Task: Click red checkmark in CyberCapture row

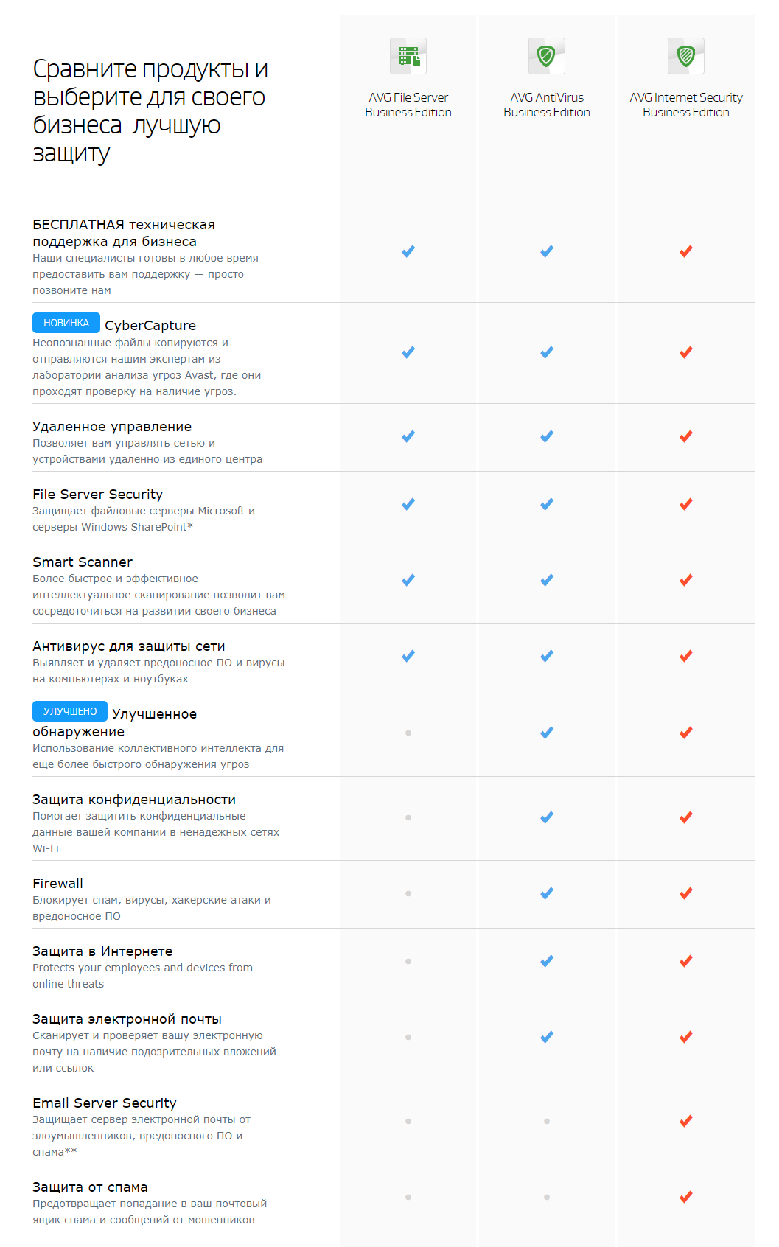Action: coord(685,352)
